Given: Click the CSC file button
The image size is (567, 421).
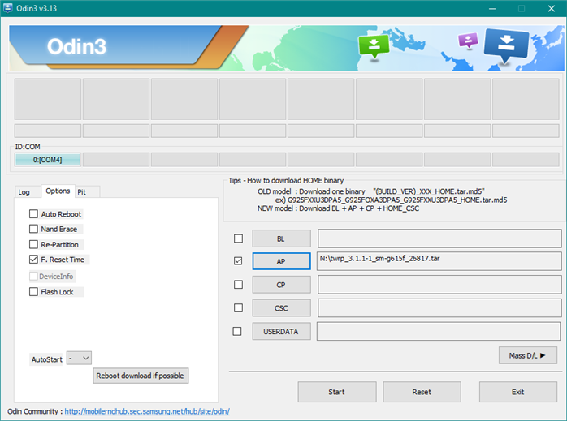Looking at the screenshot, I should (281, 308).
